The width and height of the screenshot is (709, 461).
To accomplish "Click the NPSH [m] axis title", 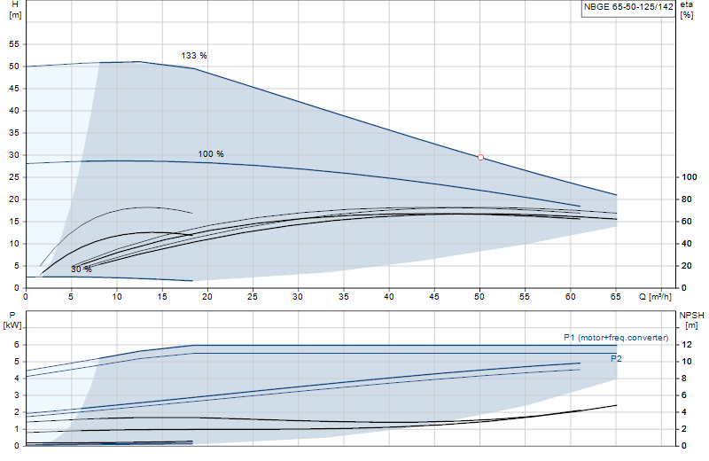I will click(x=692, y=320).
